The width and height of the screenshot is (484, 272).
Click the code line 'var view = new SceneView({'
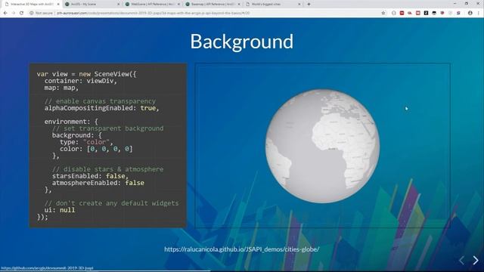(x=86, y=74)
